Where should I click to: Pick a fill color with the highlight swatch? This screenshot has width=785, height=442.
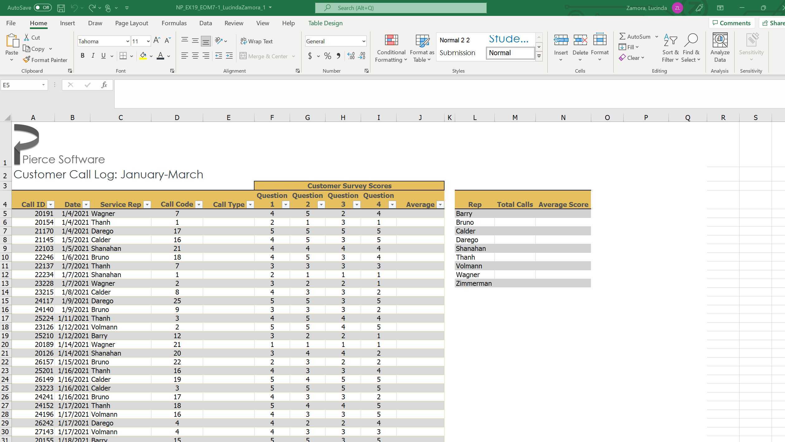pyautogui.click(x=143, y=56)
